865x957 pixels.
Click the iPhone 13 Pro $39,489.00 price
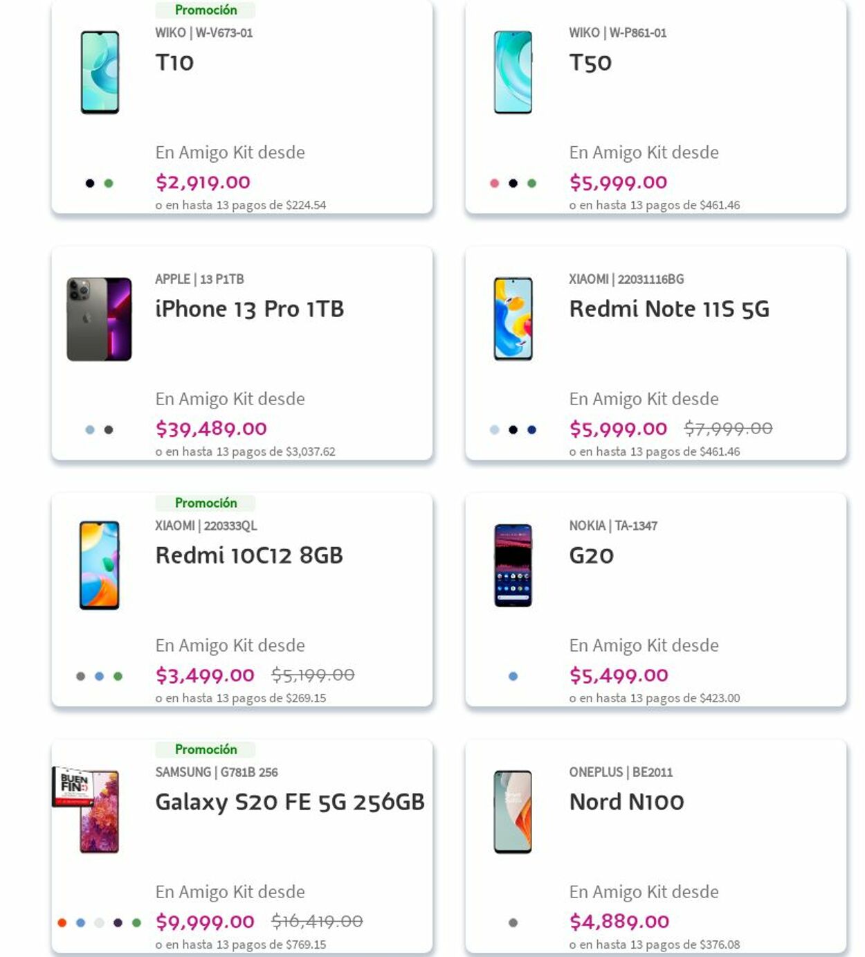(211, 429)
